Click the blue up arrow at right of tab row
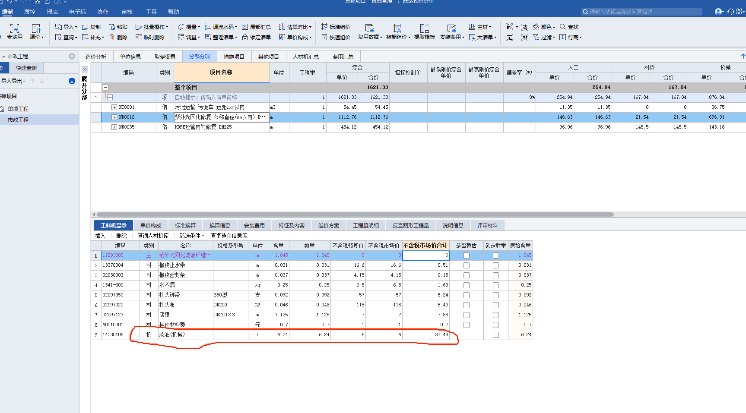Viewport: 746px width, 413px height. pyautogui.click(x=743, y=56)
